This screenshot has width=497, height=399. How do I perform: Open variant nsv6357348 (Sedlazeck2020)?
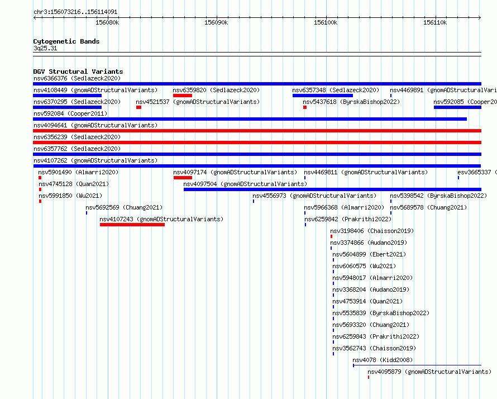(x=336, y=90)
